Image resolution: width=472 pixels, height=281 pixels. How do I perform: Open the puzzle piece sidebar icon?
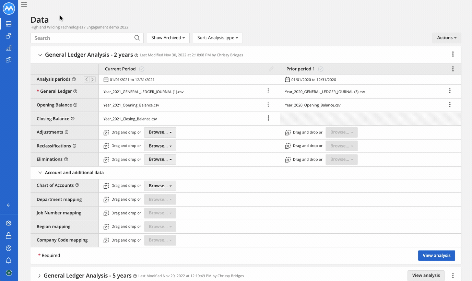click(9, 36)
